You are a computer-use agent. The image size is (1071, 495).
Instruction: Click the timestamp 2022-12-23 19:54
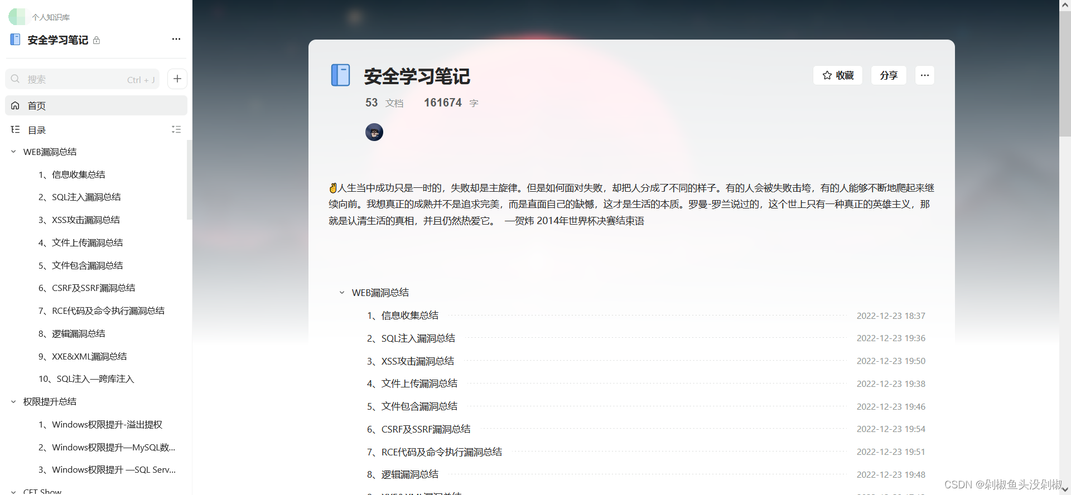click(x=891, y=429)
